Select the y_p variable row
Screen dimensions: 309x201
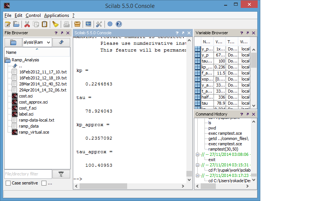222,55
